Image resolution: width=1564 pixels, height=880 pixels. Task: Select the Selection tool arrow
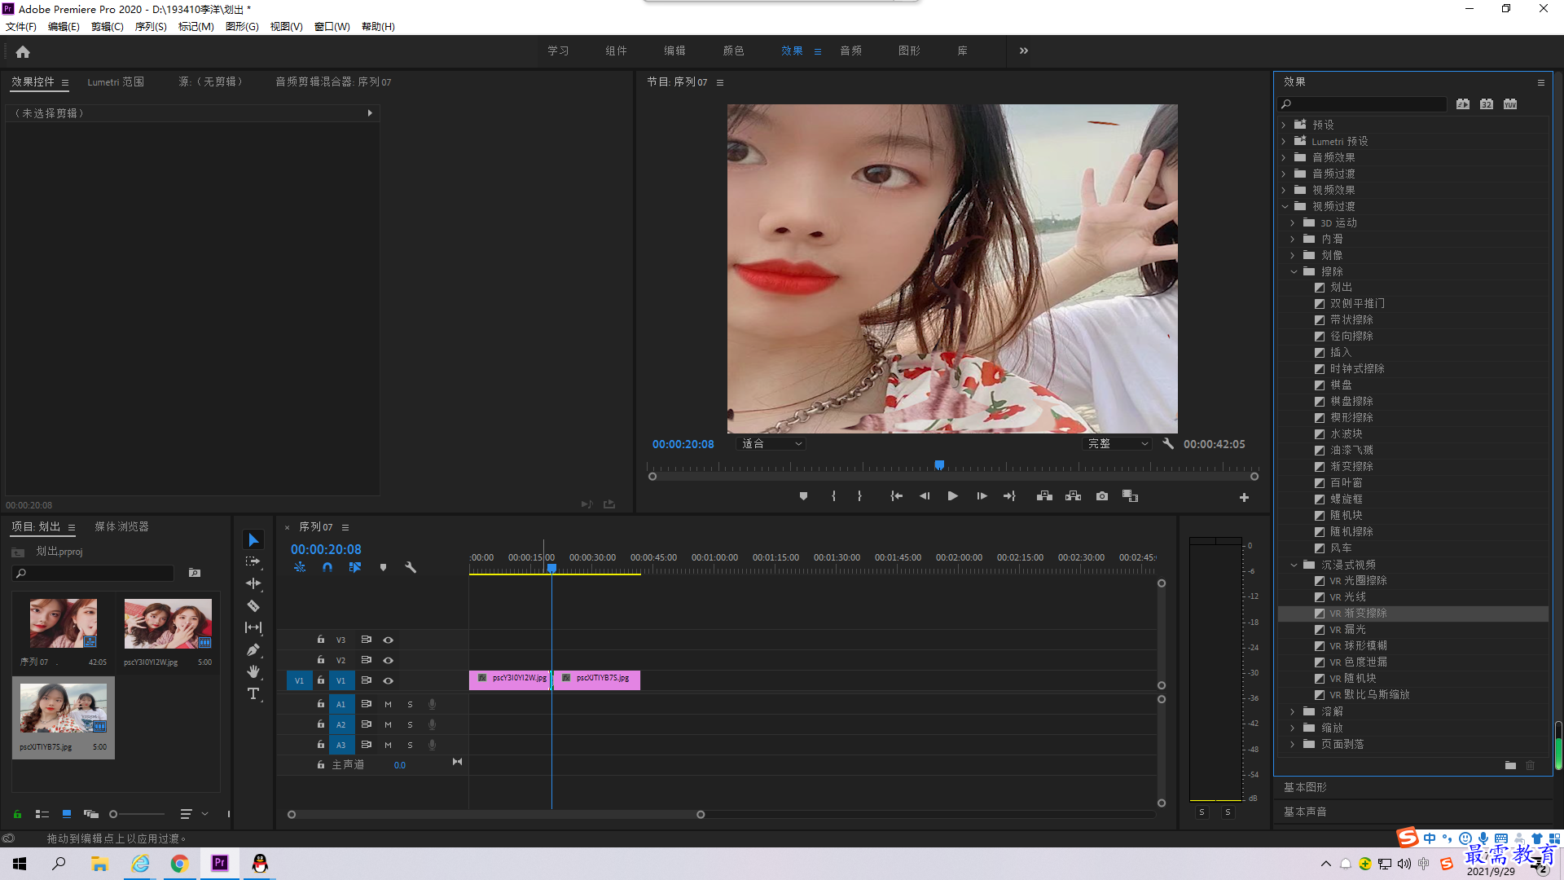[x=253, y=540]
